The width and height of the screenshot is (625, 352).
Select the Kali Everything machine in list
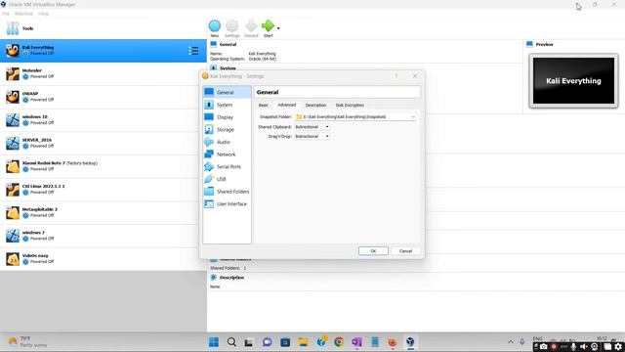104,51
